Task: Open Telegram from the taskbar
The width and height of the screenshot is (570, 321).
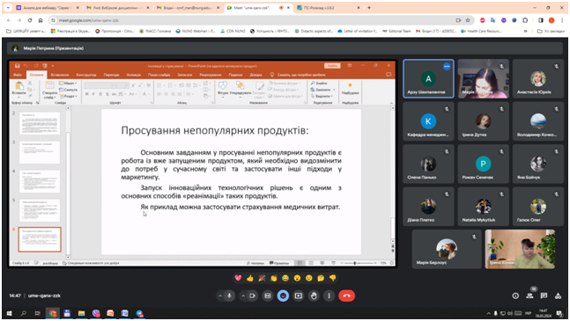Action: pyautogui.click(x=139, y=313)
